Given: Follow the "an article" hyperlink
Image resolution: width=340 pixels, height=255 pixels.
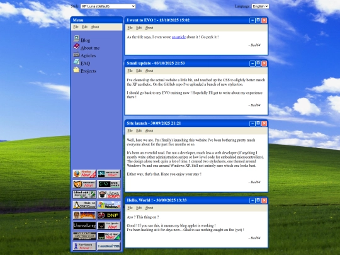Looking at the screenshot, I should [179, 37].
